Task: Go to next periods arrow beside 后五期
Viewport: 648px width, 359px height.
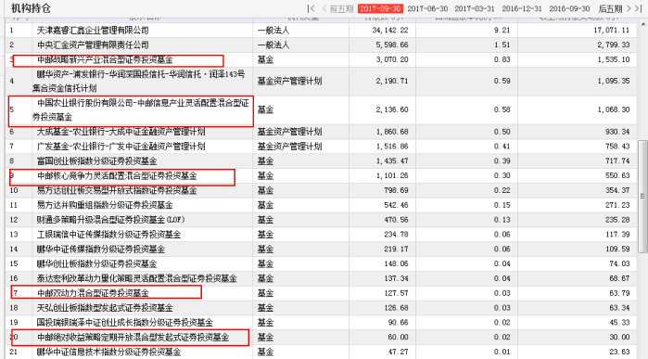Action: 629,8
